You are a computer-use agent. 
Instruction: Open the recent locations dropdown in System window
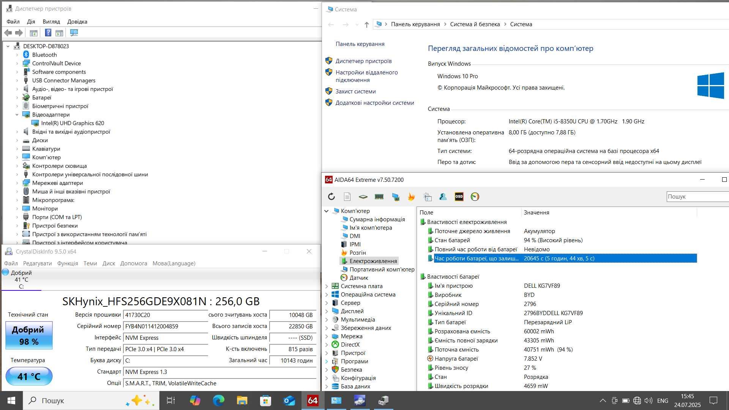click(x=357, y=25)
